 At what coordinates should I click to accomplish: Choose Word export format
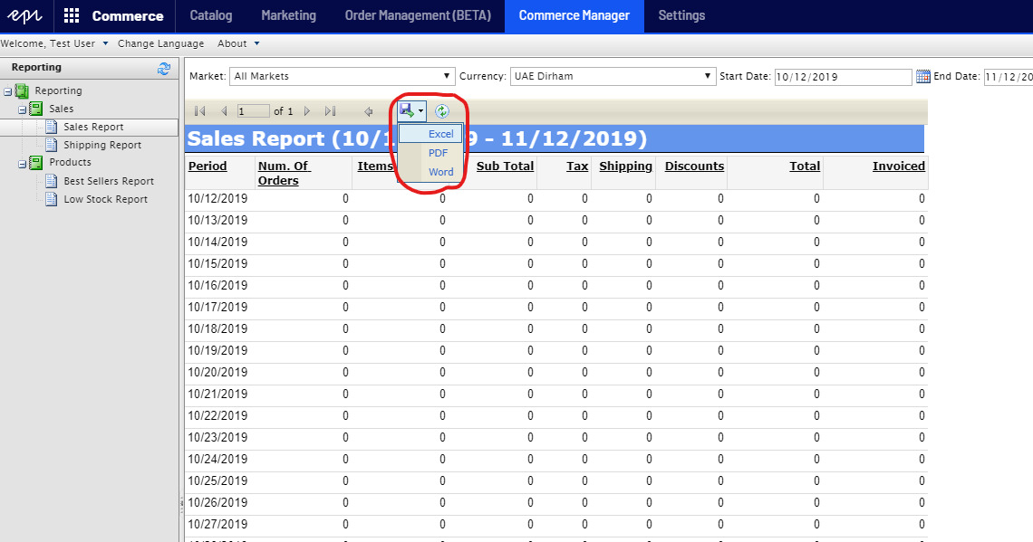pyautogui.click(x=440, y=172)
